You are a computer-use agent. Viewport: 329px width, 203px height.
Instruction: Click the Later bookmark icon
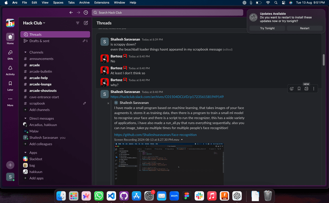10,84
